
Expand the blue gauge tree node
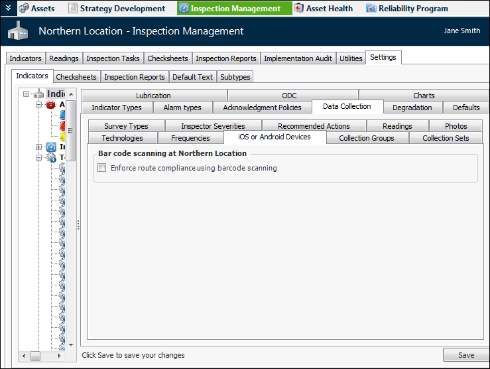(x=39, y=147)
